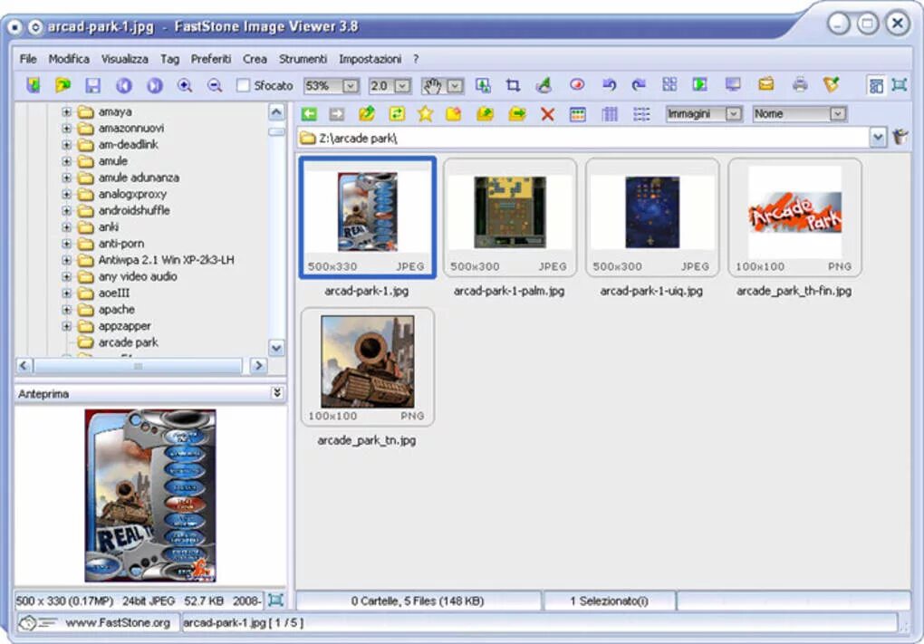This screenshot has width=924, height=644.
Task: Select the any video audio folder
Action: pos(138,276)
